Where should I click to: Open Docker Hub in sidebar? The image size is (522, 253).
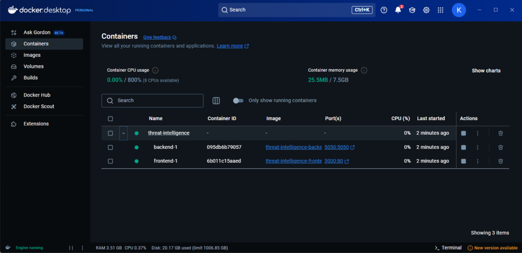coord(44,95)
